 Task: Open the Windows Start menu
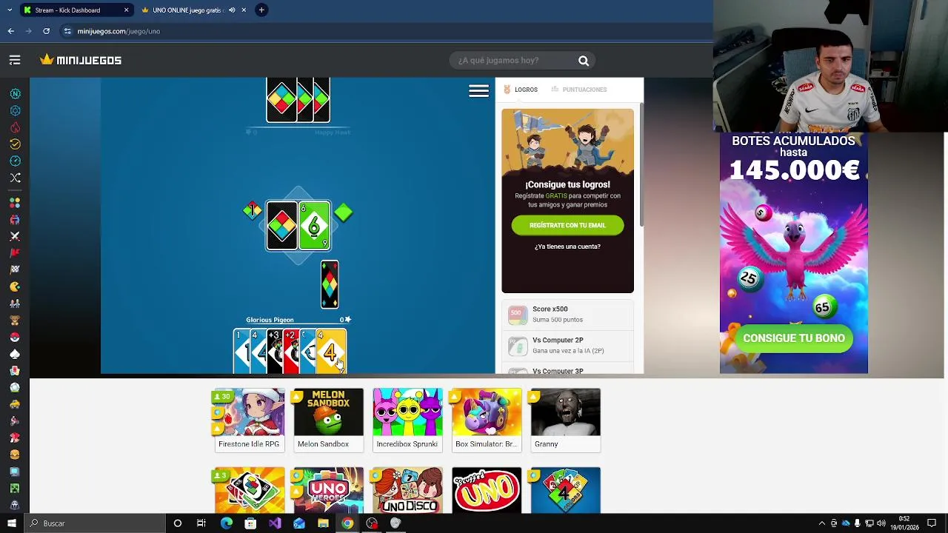point(11,523)
